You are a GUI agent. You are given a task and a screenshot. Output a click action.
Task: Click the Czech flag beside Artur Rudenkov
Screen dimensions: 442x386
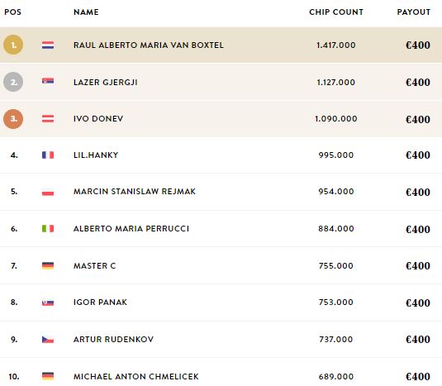coord(48,340)
